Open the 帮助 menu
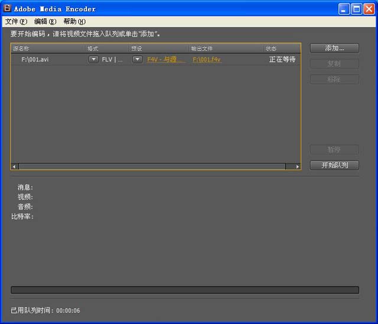Image resolution: width=378 pixels, height=324 pixels. coord(74,21)
